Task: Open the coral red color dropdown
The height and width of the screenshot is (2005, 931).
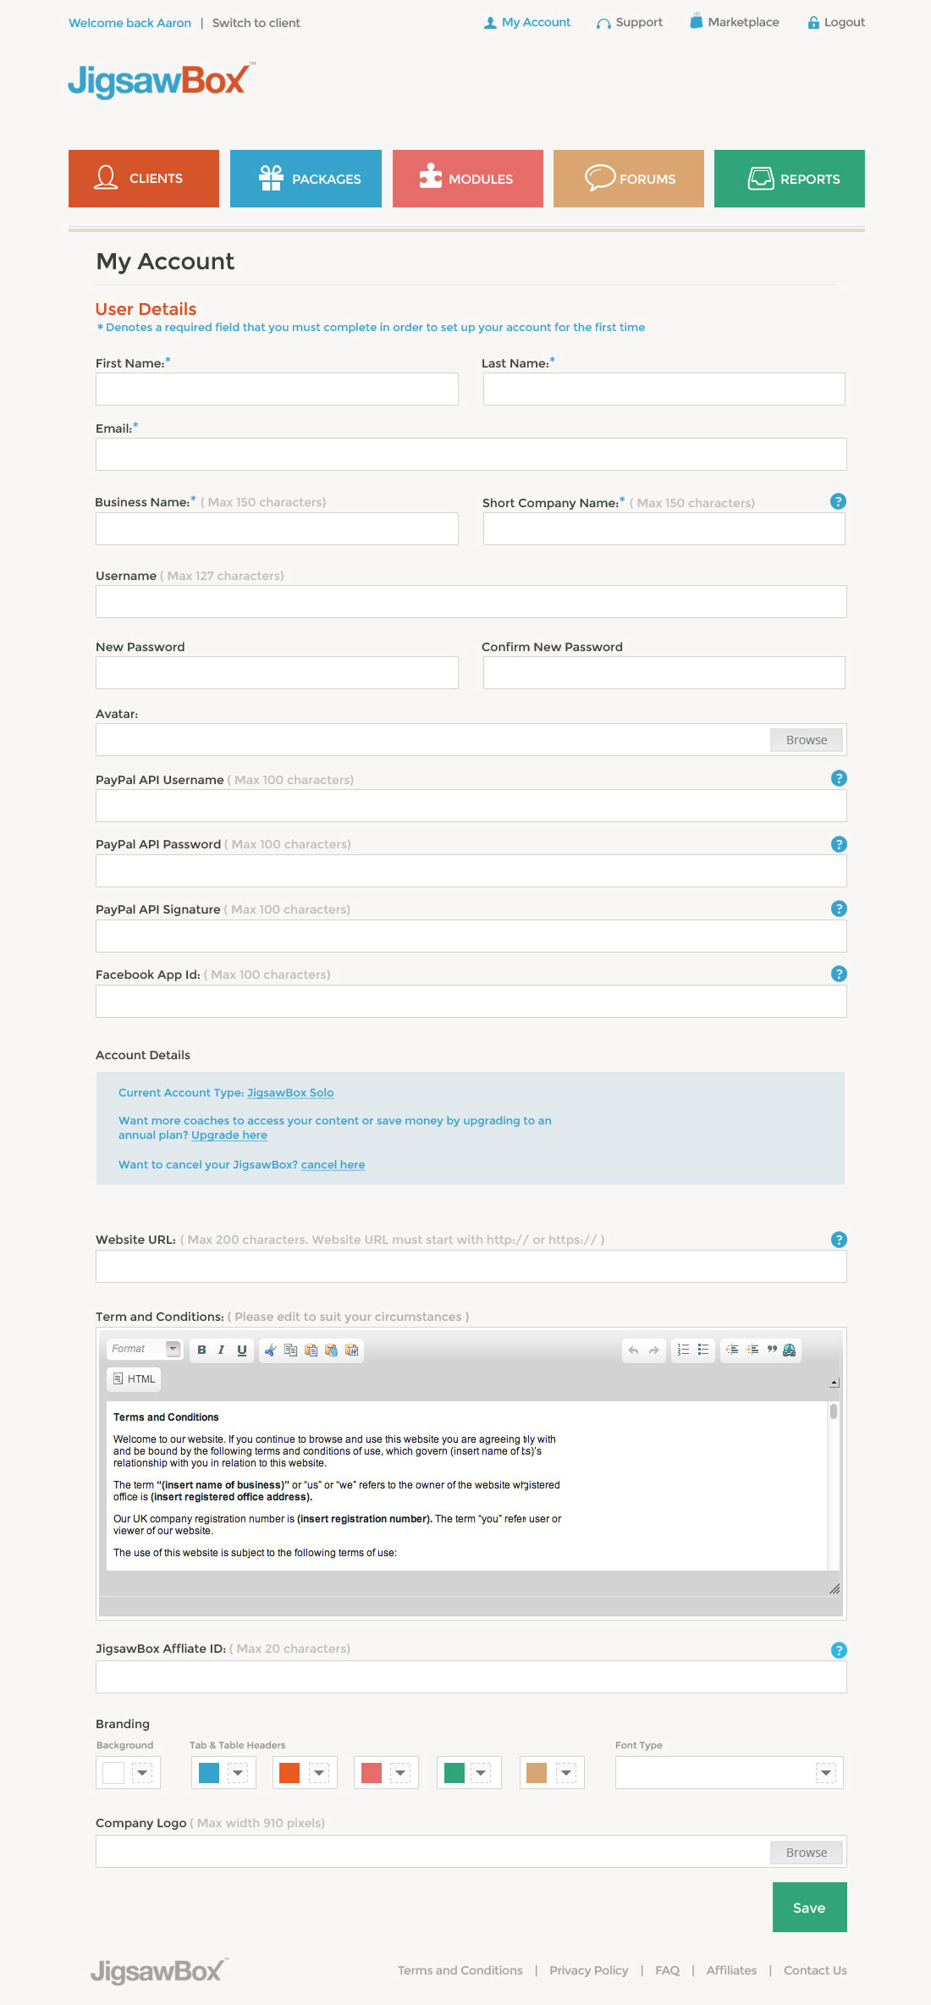Action: coord(400,1772)
